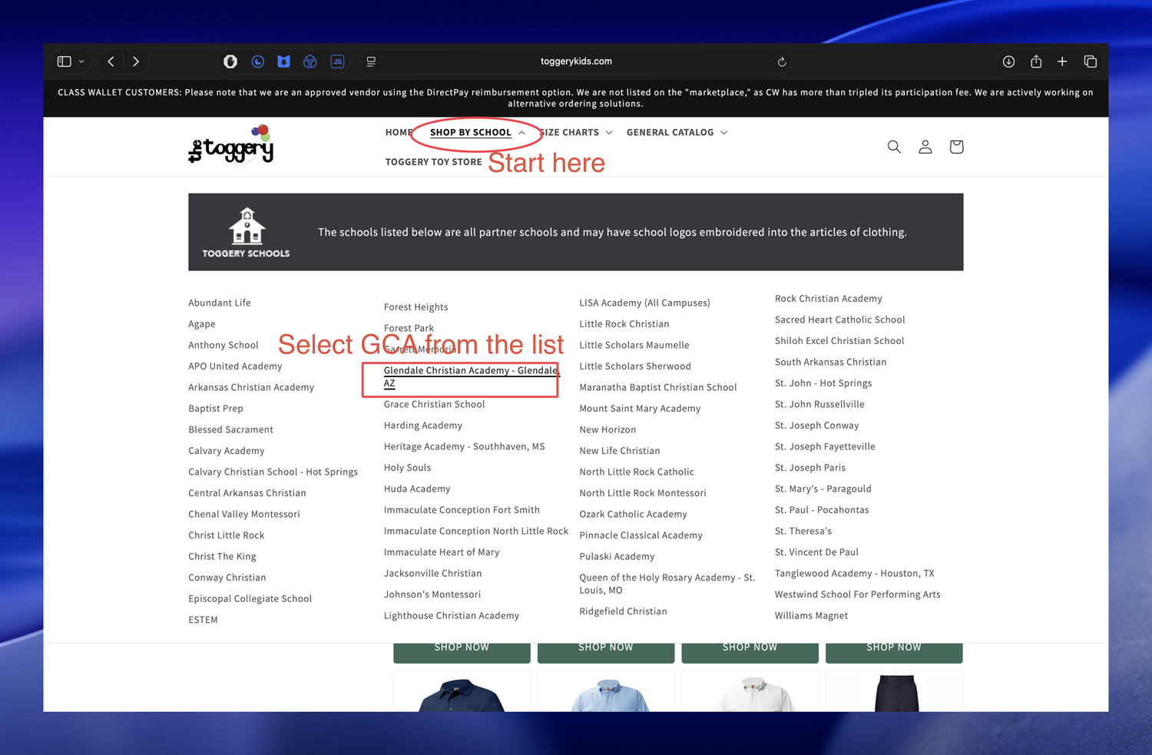1152x755 pixels.
Task: Select Calvary Christian School - Hot Springs
Action: (273, 472)
